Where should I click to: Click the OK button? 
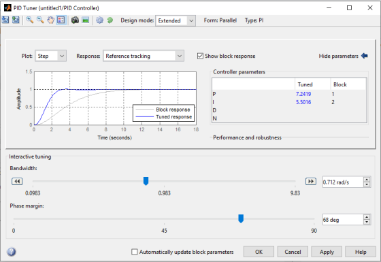click(x=259, y=252)
